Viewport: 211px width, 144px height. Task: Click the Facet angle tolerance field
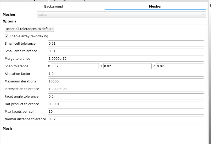pos(126,97)
